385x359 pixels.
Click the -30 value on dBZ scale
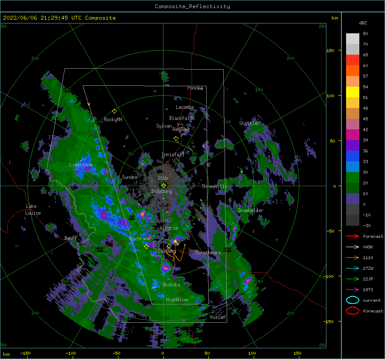pyautogui.click(x=367, y=225)
